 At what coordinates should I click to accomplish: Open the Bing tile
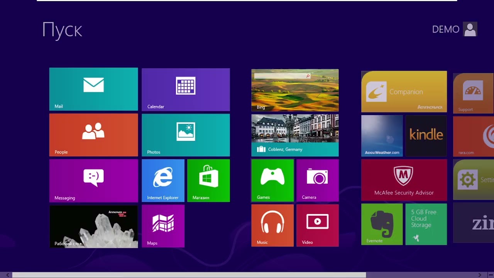pos(295,90)
